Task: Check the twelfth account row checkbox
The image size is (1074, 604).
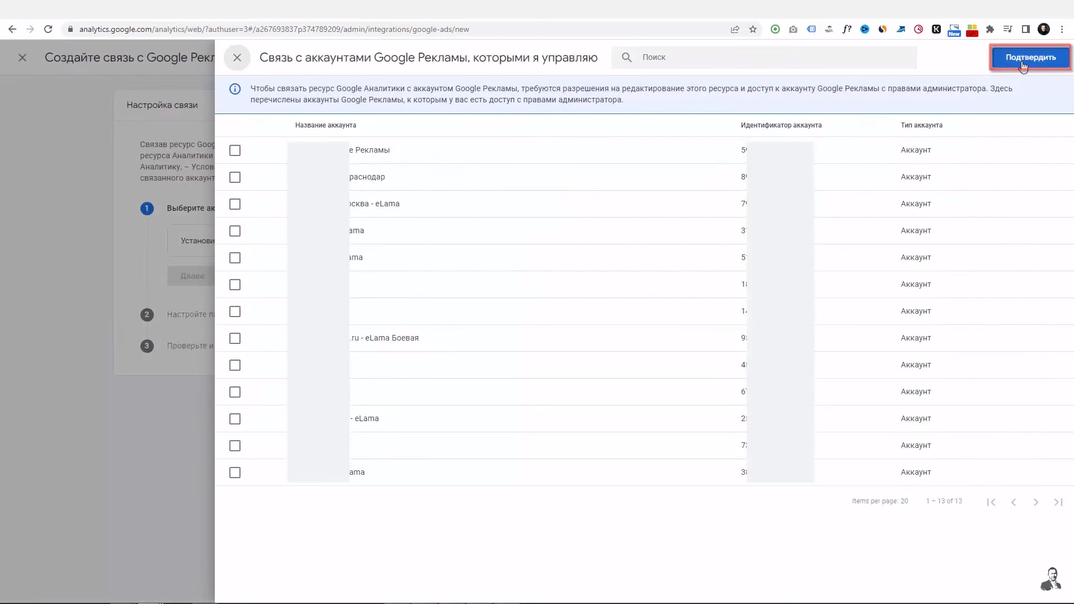Action: click(x=235, y=446)
